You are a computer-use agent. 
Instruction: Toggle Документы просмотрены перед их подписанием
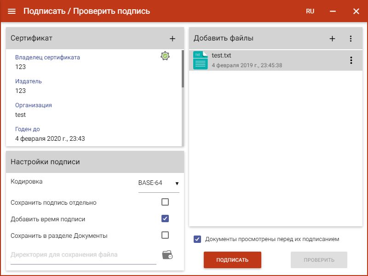tap(197, 239)
